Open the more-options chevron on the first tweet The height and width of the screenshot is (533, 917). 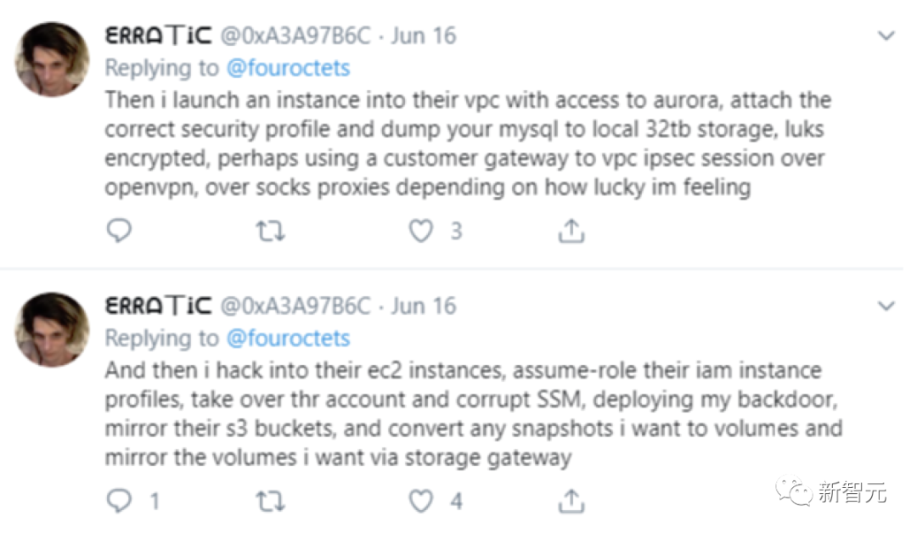886,36
